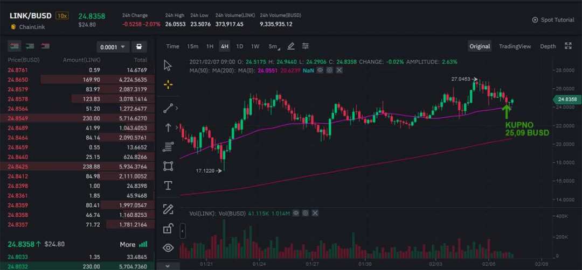Open the 0.0001 price precision dropdown
Screen dimensions: 582x270
coord(113,47)
